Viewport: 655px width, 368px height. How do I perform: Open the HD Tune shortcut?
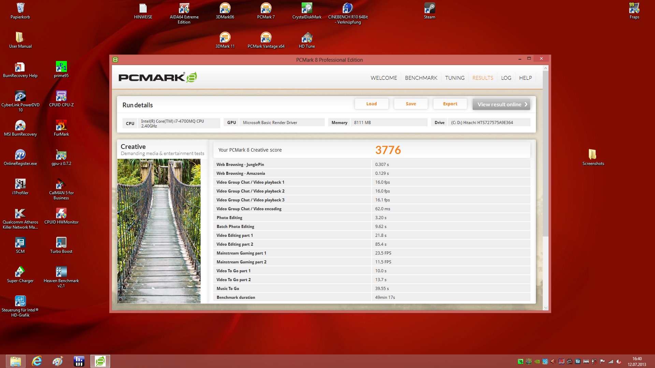tap(307, 38)
